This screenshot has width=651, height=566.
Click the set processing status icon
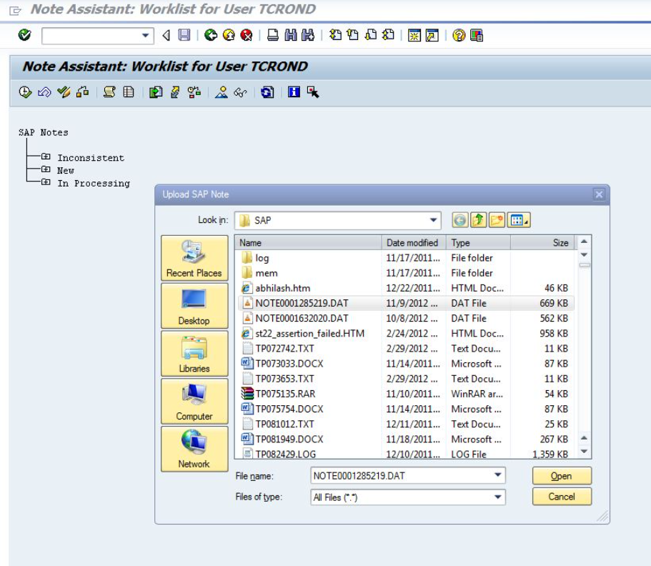pyautogui.click(x=194, y=91)
